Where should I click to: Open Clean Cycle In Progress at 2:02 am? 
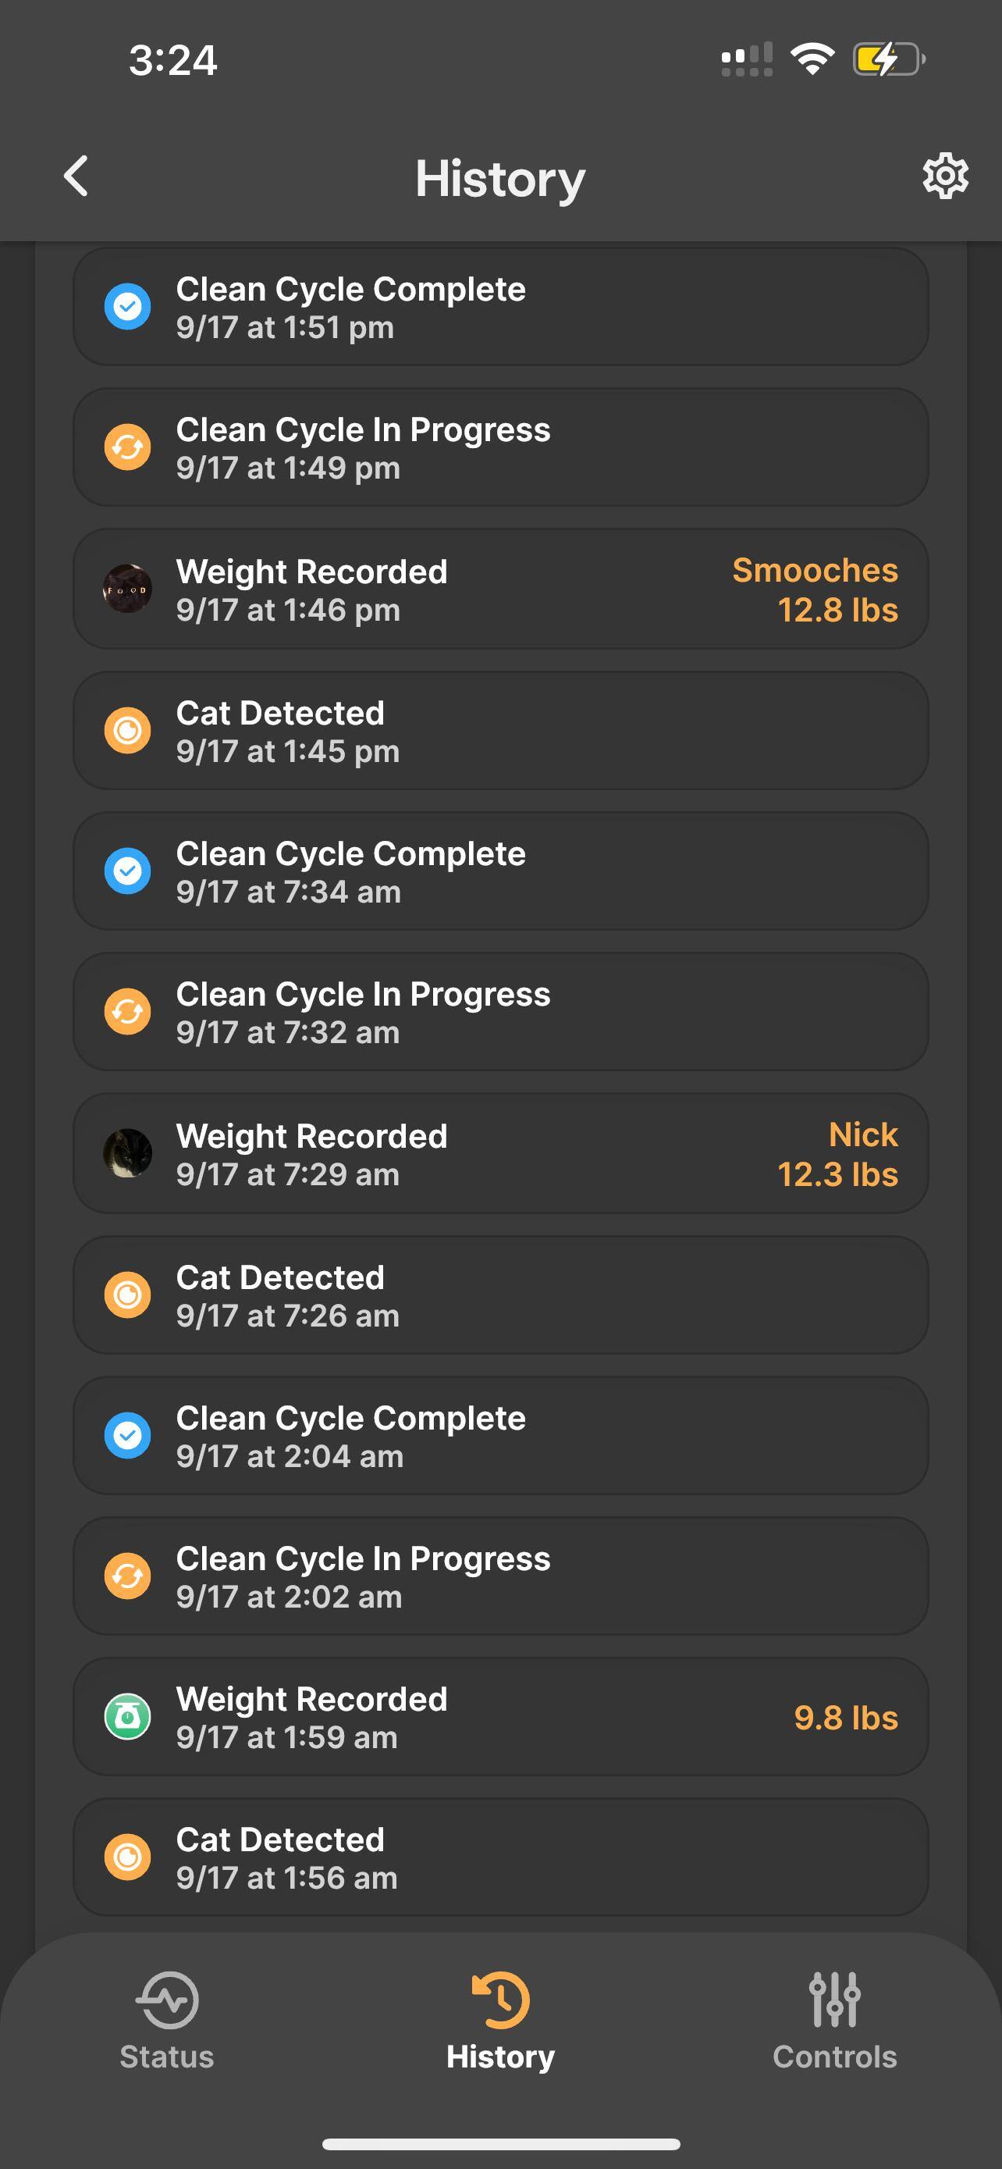pyautogui.click(x=500, y=1576)
